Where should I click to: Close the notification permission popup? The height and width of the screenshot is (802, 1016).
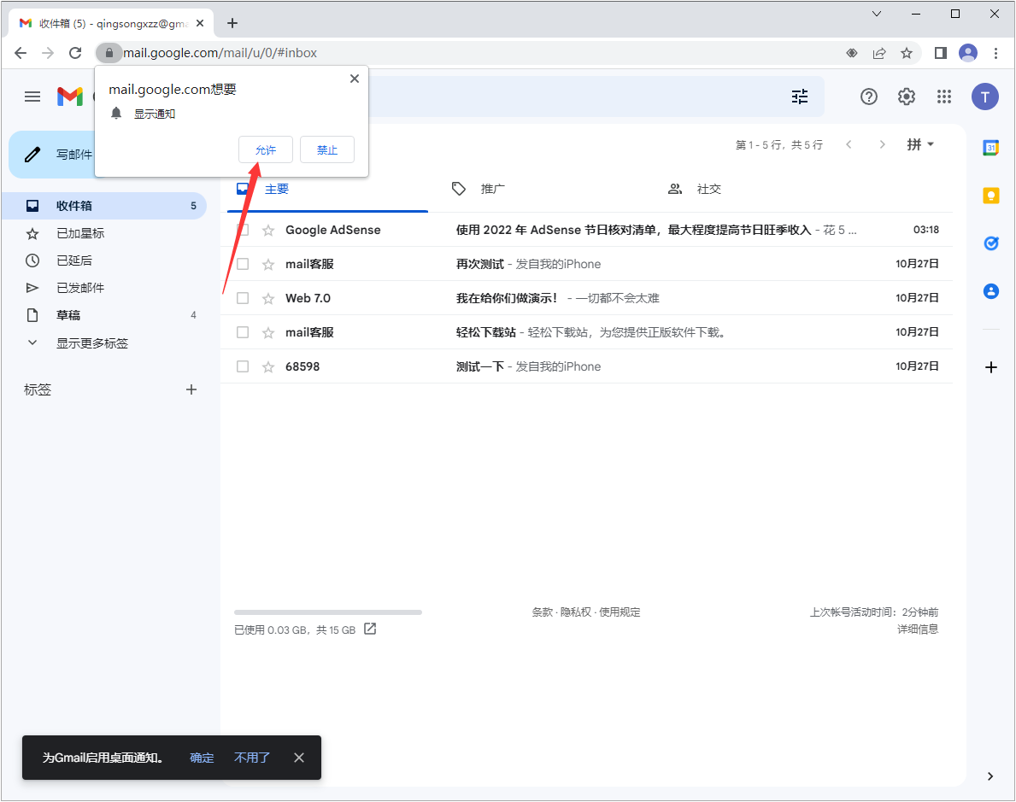point(355,79)
